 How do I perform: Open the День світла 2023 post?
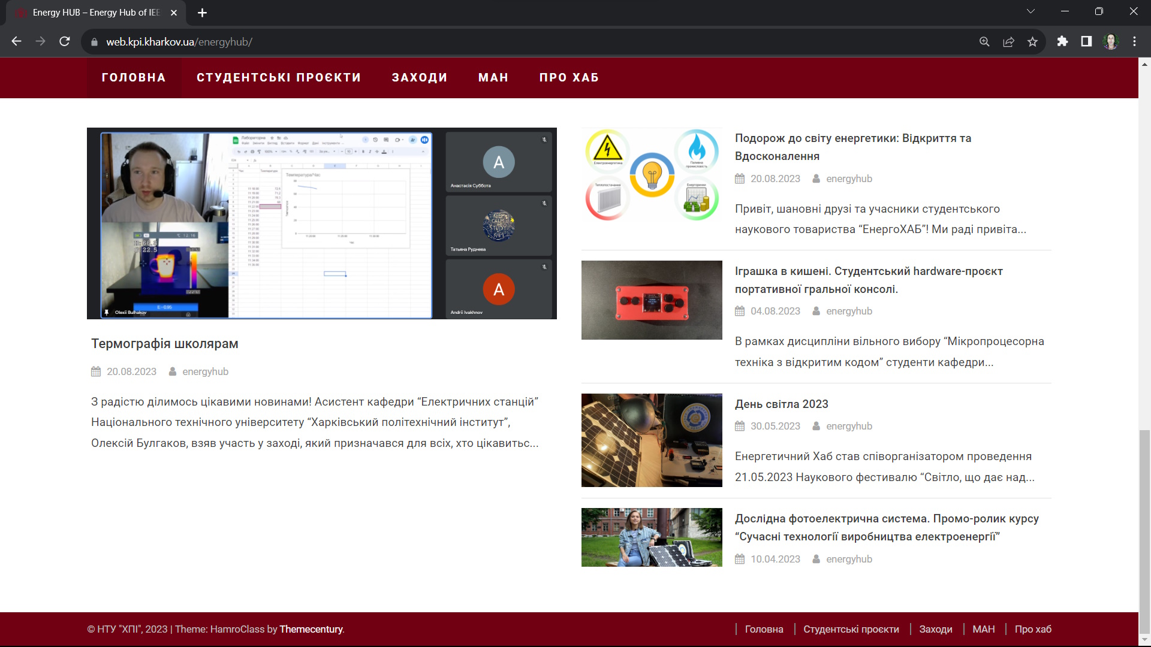point(782,404)
